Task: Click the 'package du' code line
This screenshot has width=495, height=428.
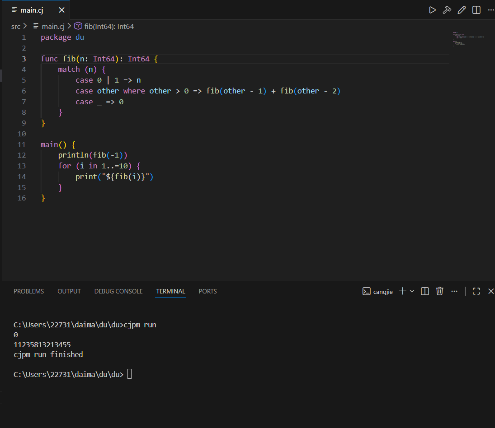Action: point(62,37)
